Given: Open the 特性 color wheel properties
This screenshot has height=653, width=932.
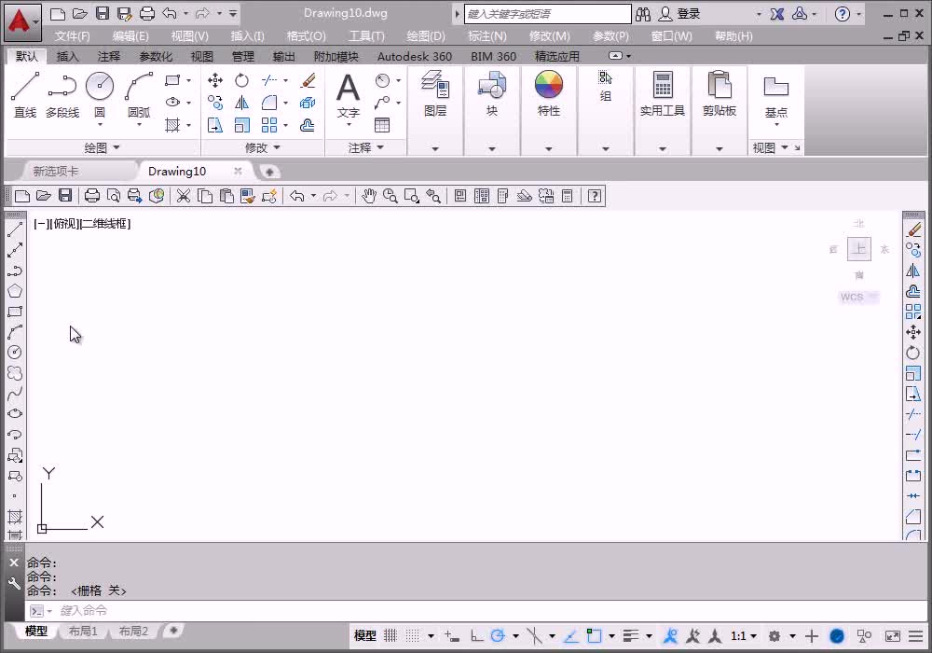Looking at the screenshot, I should 549,93.
